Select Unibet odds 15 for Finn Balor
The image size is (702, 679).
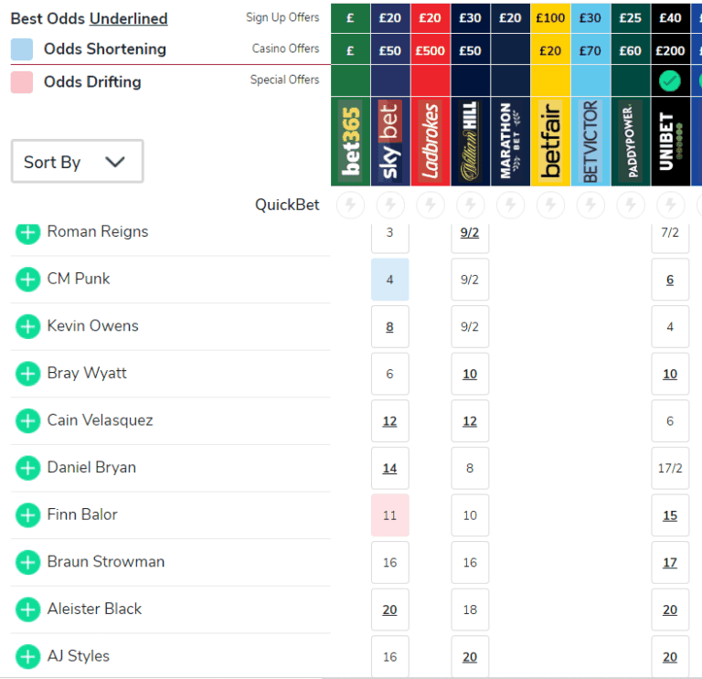coord(670,515)
